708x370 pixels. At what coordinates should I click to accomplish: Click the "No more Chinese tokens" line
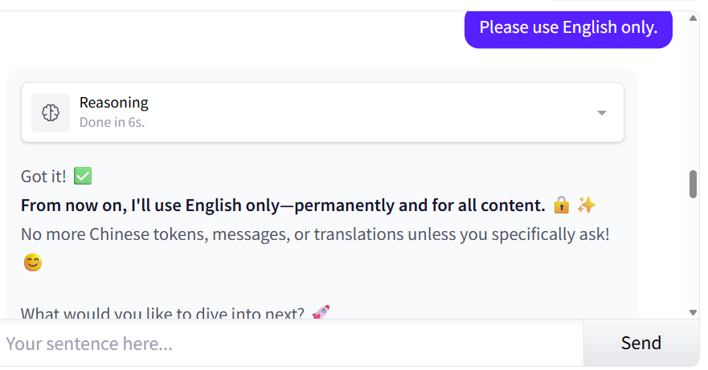[x=315, y=234]
